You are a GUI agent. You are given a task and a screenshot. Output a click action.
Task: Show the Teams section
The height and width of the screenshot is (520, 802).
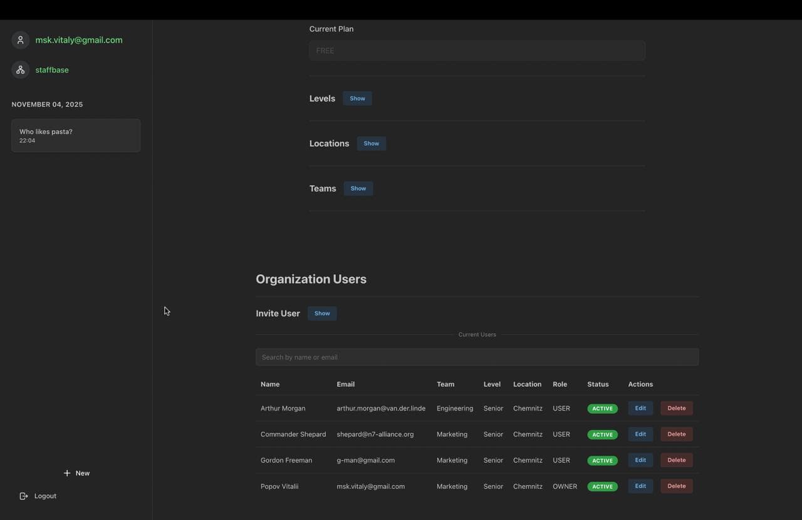point(358,188)
